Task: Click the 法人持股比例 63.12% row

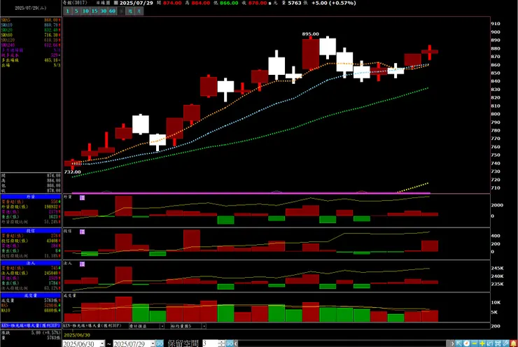Action: 31,288
